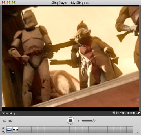
Task: Add a new favorite channel
Action: click(x=3, y=128)
